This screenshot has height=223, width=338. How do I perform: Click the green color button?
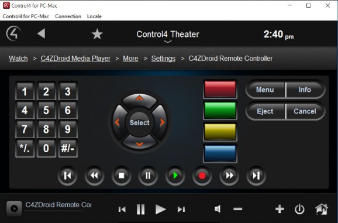[x=220, y=111]
